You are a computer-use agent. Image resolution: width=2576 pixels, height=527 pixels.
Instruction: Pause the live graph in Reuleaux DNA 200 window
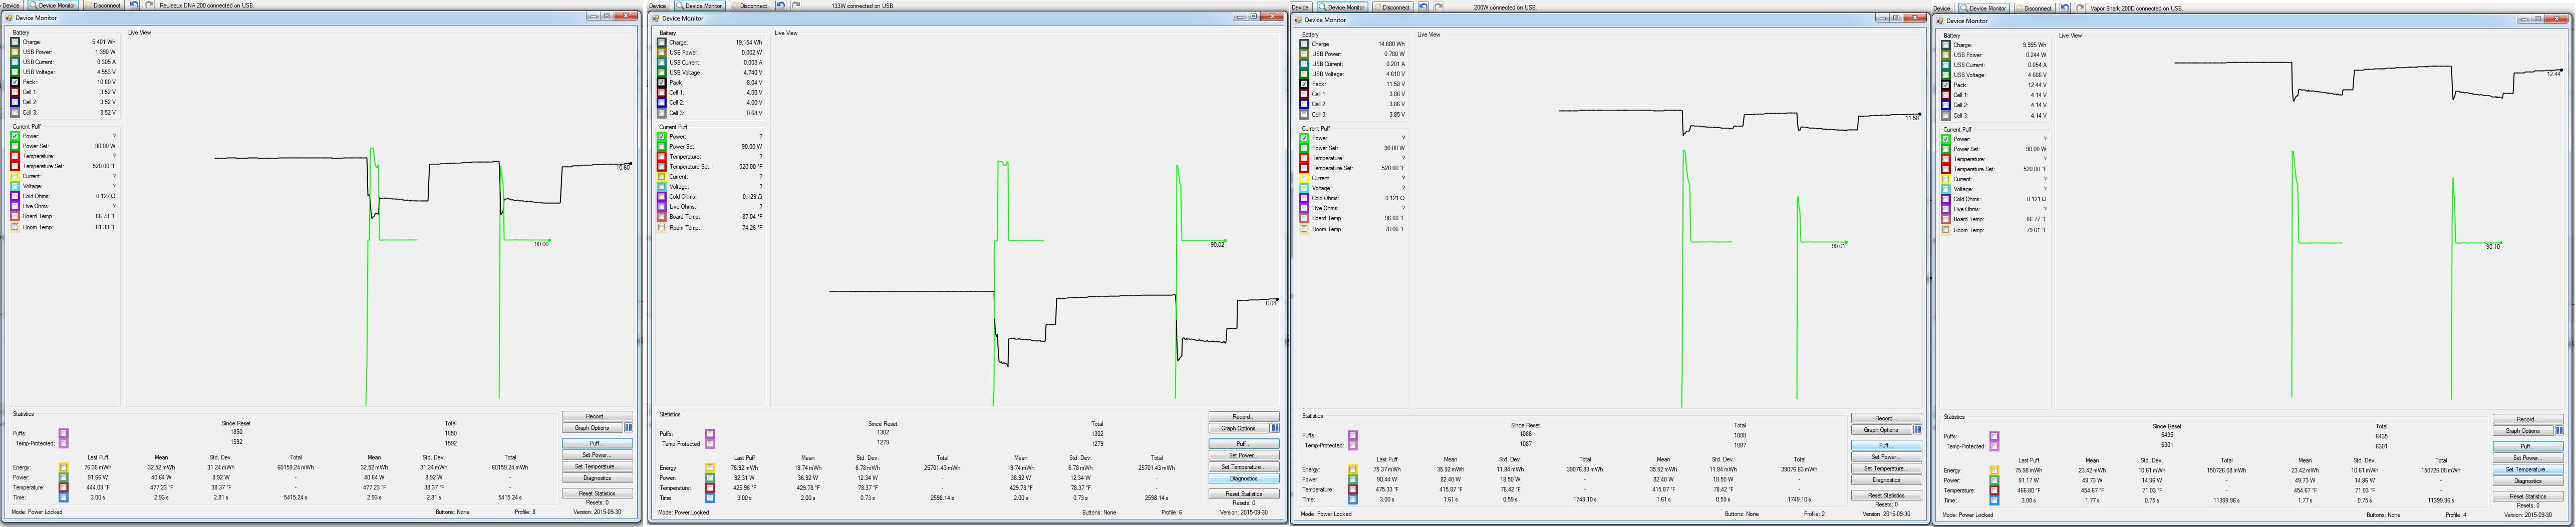[628, 428]
